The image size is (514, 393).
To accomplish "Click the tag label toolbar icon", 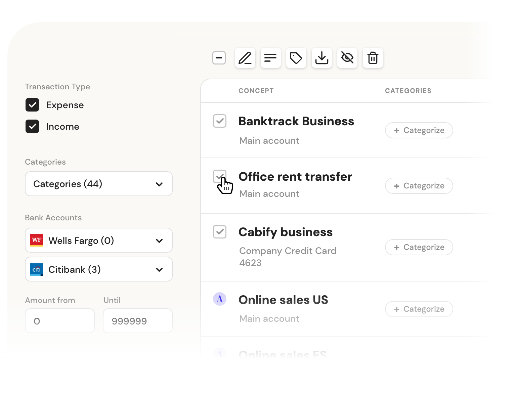I will (x=296, y=58).
